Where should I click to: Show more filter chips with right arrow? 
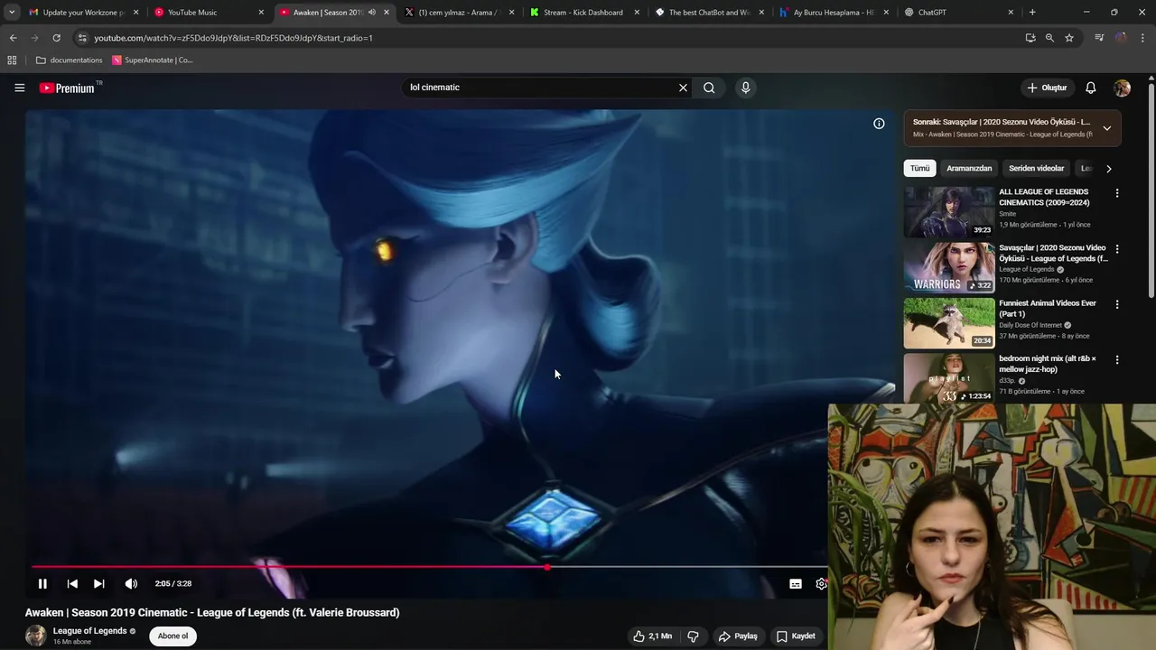[x=1108, y=168]
